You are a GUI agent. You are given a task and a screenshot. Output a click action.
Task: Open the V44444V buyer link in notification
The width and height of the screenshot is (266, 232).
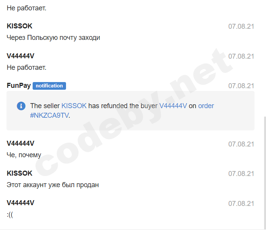point(173,106)
